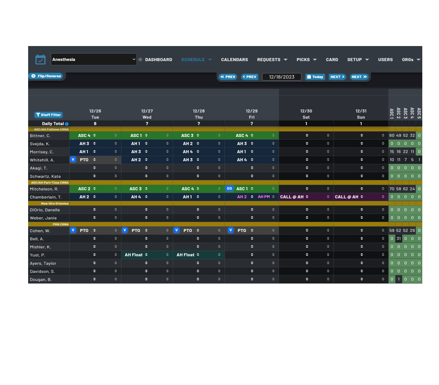This screenshot has width=439, height=385.
Task: Click the double-arrow NEXT button
Action: click(x=359, y=77)
